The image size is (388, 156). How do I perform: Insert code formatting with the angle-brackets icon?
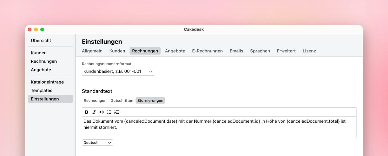tap(101, 112)
